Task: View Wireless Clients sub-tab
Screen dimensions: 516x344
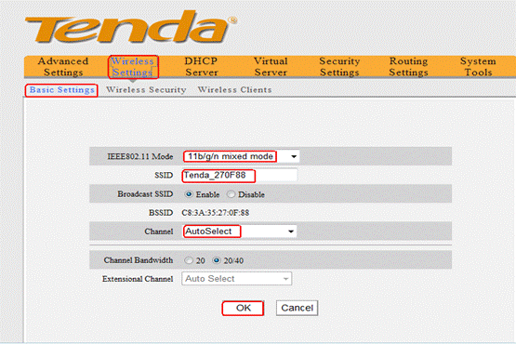Action: 234,90
